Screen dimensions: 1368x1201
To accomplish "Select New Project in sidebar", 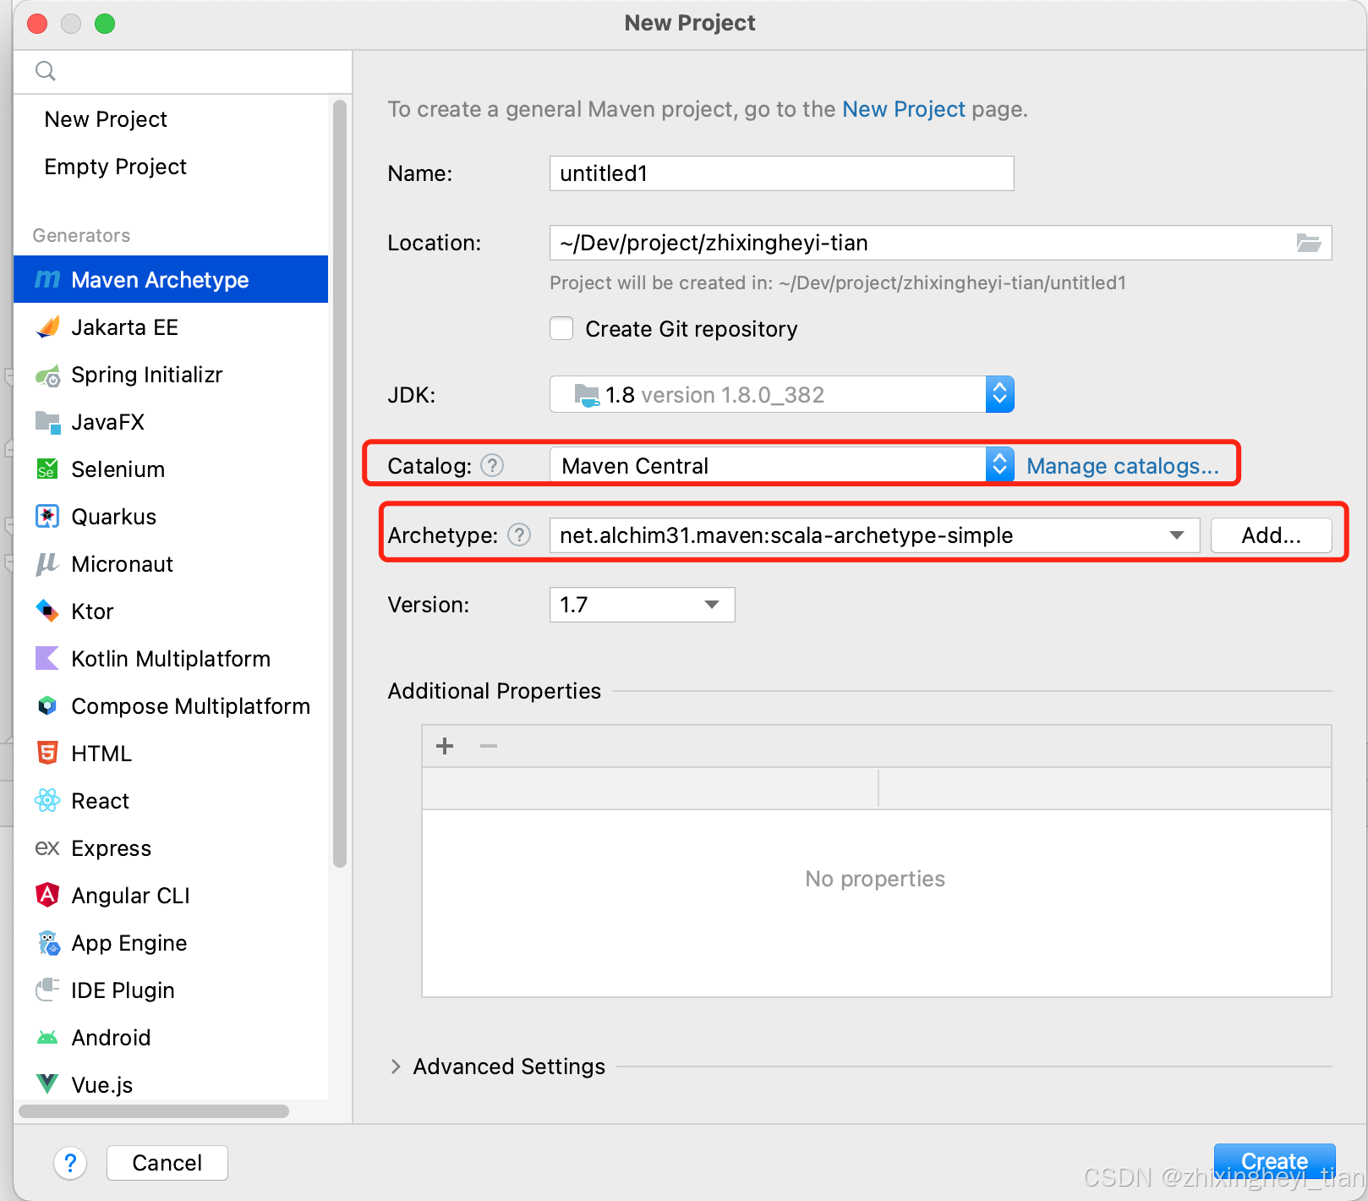I will click(171, 119).
